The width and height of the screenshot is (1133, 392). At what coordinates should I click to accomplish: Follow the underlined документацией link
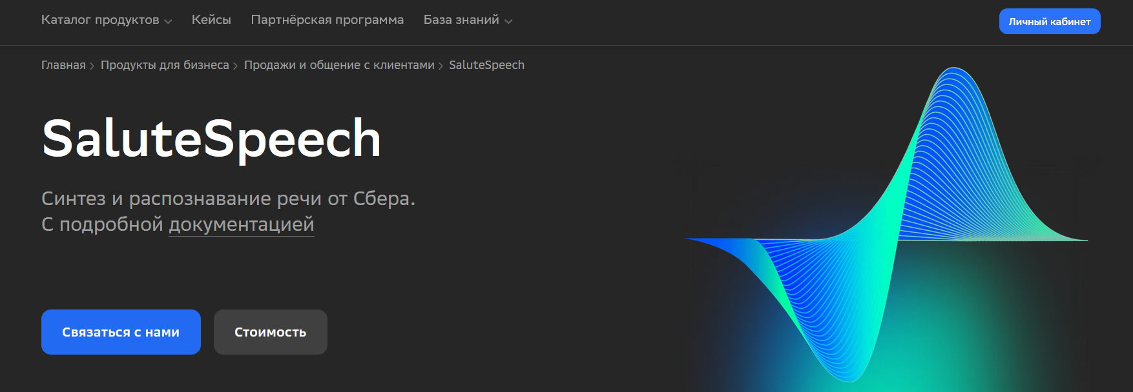click(242, 224)
